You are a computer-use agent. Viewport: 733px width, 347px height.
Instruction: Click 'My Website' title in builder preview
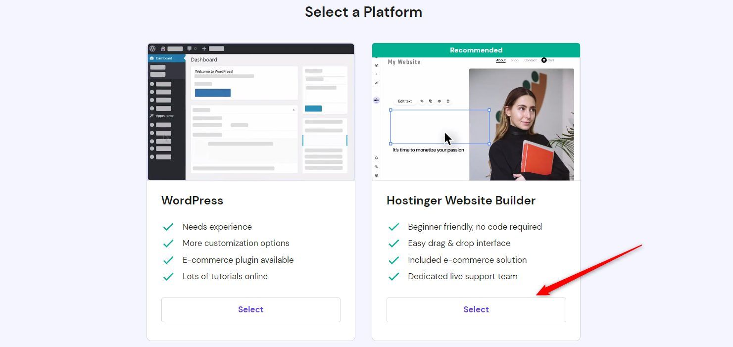pyautogui.click(x=404, y=62)
